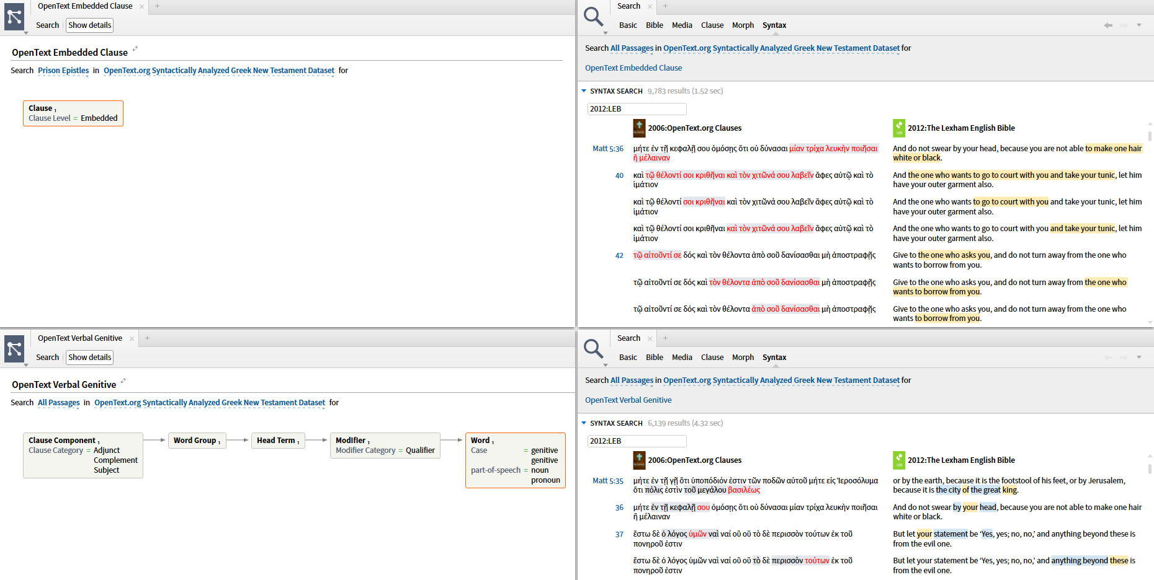Open the lower Search panel history dropdown

tap(1139, 358)
